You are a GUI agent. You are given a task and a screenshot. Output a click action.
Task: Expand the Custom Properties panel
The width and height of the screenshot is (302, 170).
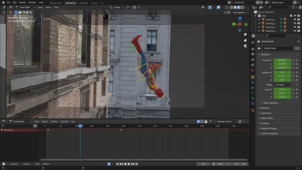[269, 133]
